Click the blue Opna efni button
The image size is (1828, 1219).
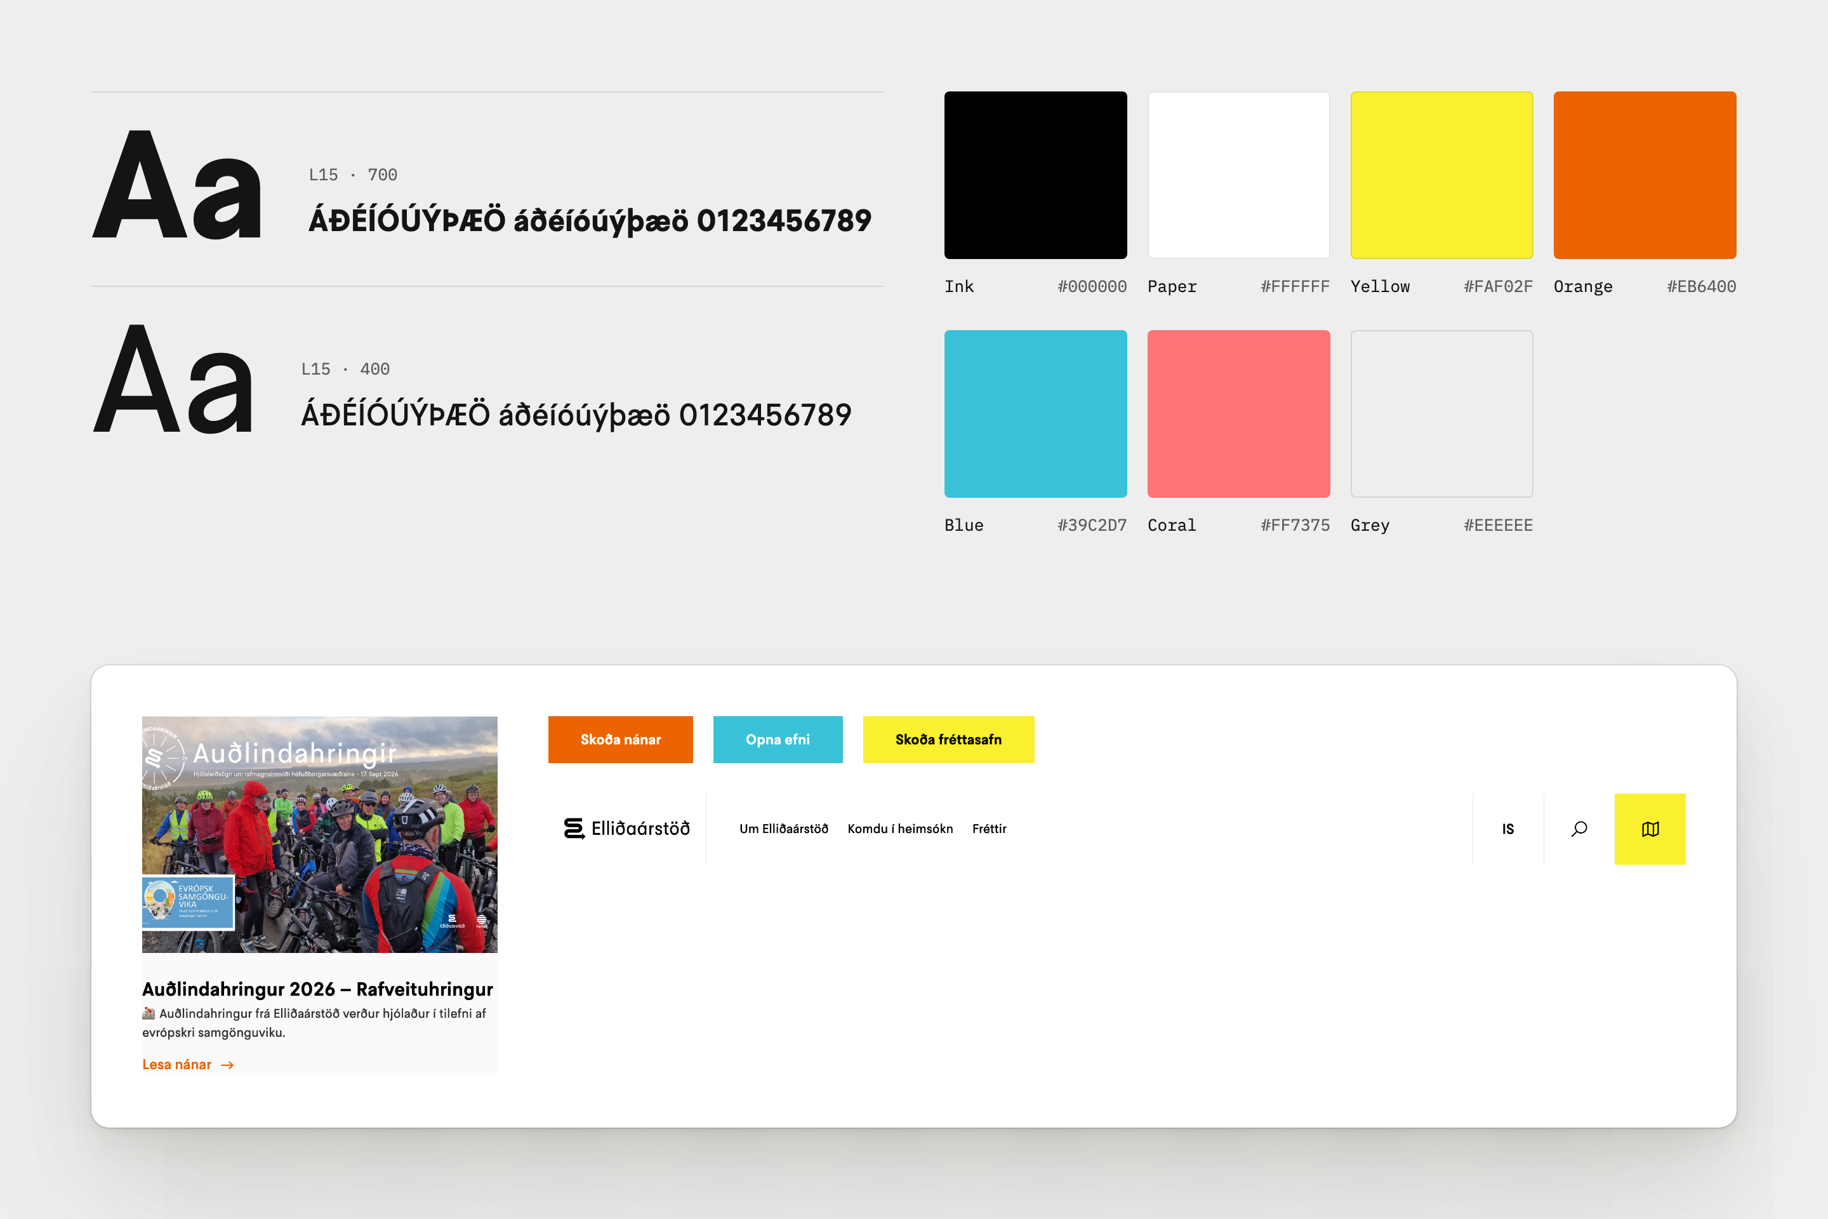click(778, 739)
